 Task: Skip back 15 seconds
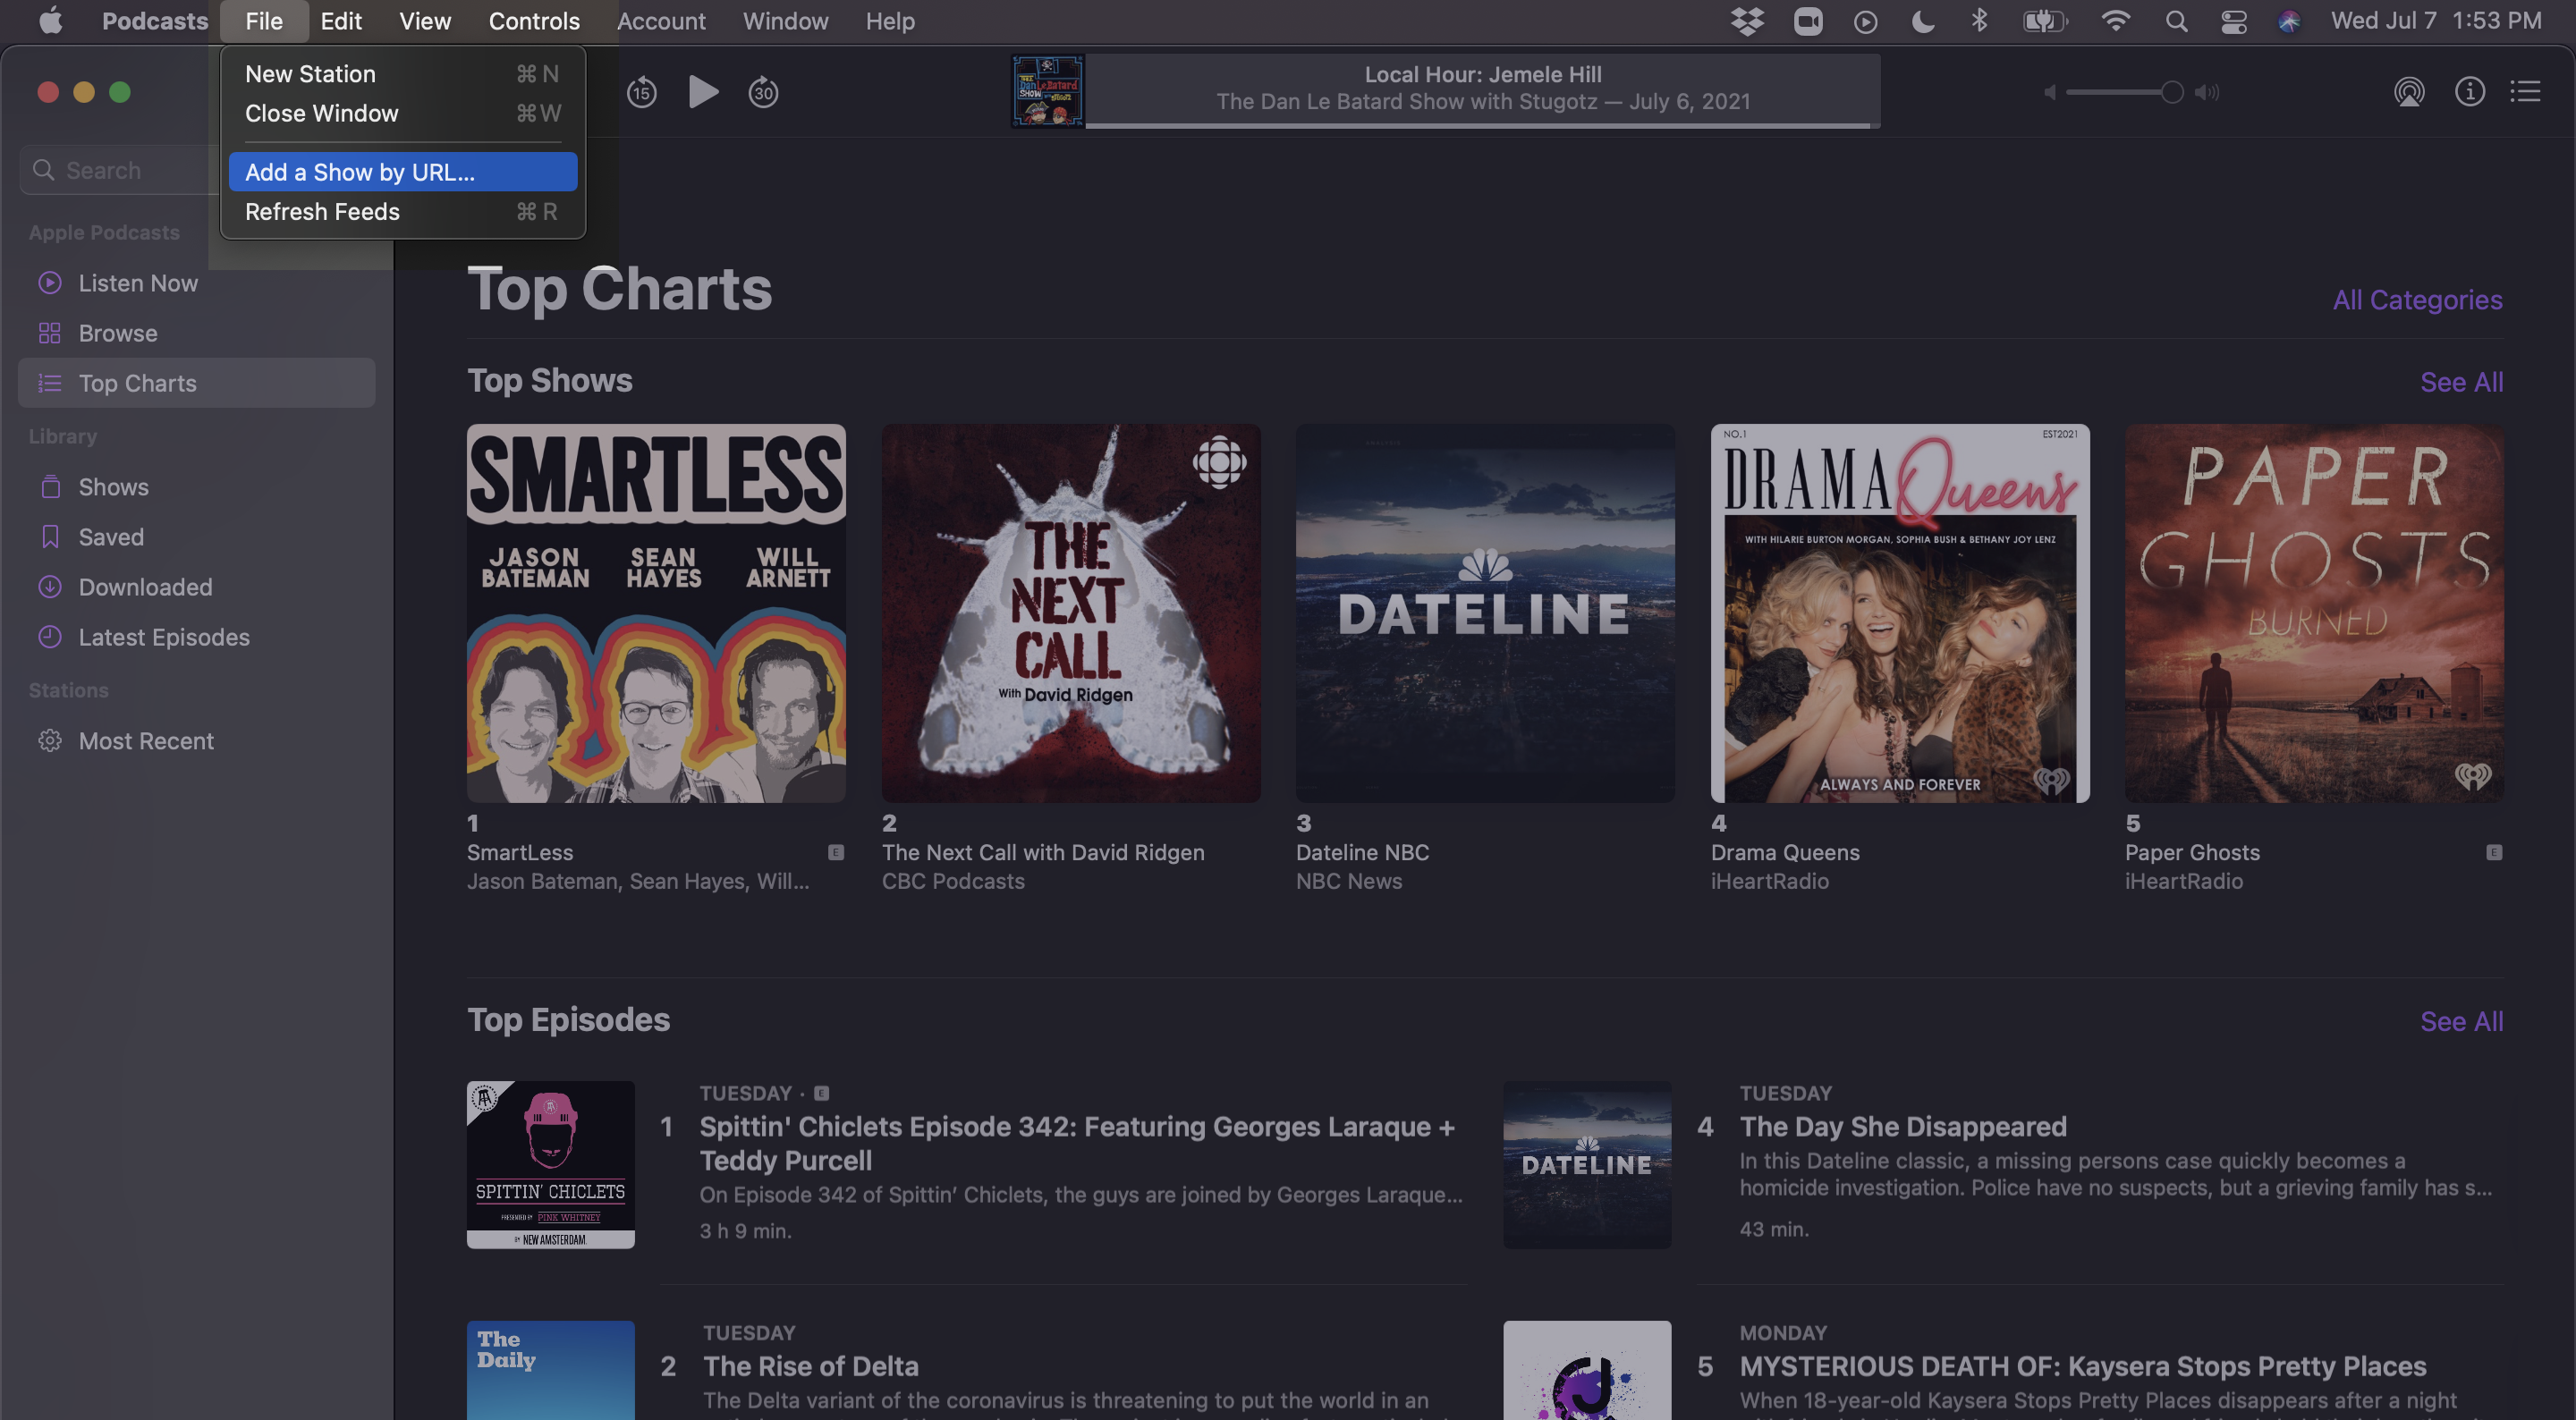[x=641, y=93]
